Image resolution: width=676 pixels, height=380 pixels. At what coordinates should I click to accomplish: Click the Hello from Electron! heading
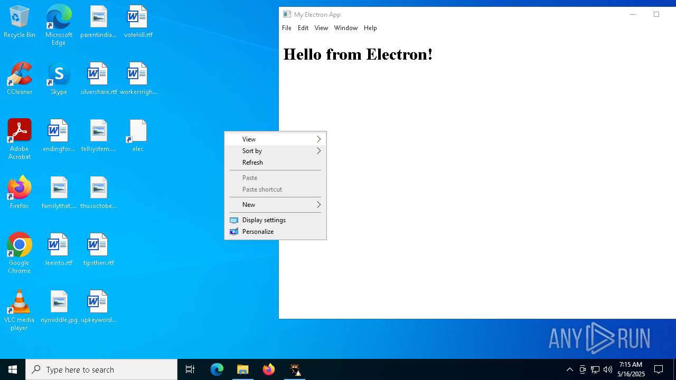[x=358, y=54]
